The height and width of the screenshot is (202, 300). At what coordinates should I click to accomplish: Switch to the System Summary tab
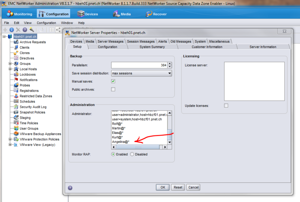click(152, 47)
